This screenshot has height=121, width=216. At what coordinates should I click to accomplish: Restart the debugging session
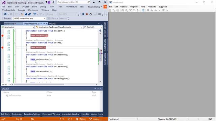pos(90,14)
